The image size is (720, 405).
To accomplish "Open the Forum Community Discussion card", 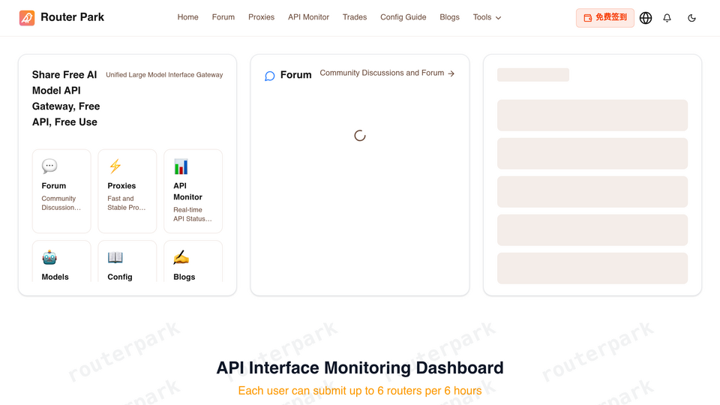I will [x=61, y=191].
